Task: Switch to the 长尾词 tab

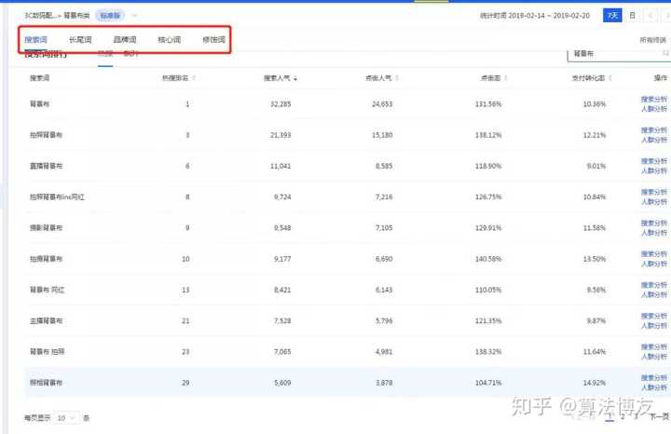Action: (80, 40)
